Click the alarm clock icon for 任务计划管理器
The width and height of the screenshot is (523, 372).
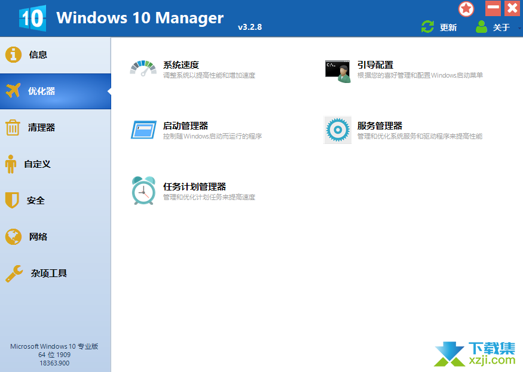coord(143,190)
